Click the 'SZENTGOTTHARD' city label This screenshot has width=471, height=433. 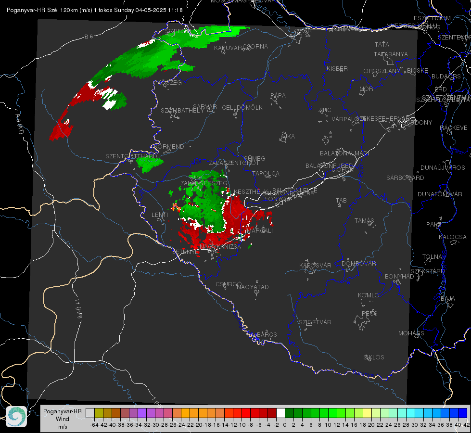131,156
